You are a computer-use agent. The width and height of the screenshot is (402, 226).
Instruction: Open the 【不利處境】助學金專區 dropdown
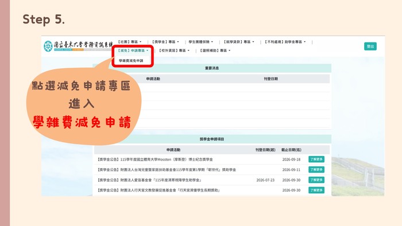pyautogui.click(x=285, y=42)
